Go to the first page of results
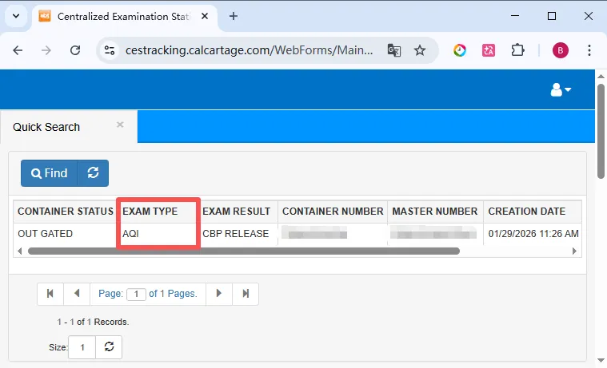Viewport: 607px width, 368px height. click(x=50, y=294)
